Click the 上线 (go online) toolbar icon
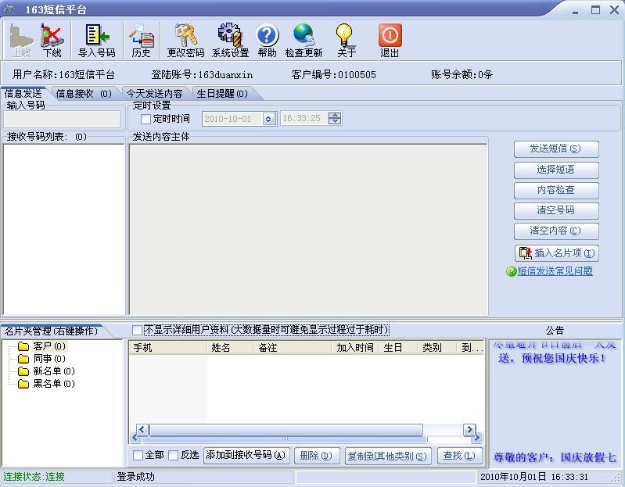Screen dimensions: 625x487 (22, 41)
